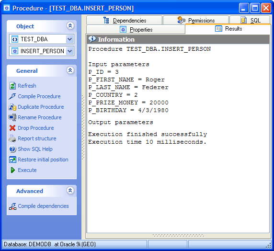Image resolution: width=274 pixels, height=251 pixels.
Task: Click the Duplicate Procedure icon
Action: (x=12, y=107)
